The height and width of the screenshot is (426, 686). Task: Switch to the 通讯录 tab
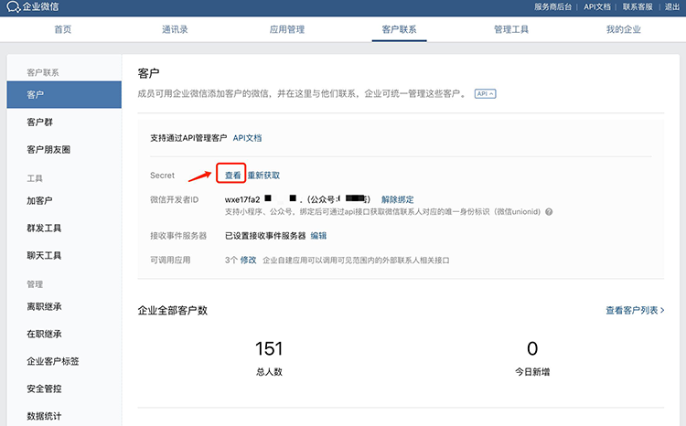click(x=175, y=30)
